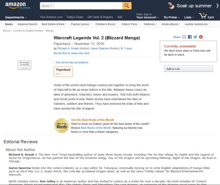Open Your Account dropdown
Image resolution: width=220 pixels, height=185 pixels.
coord(147,16)
